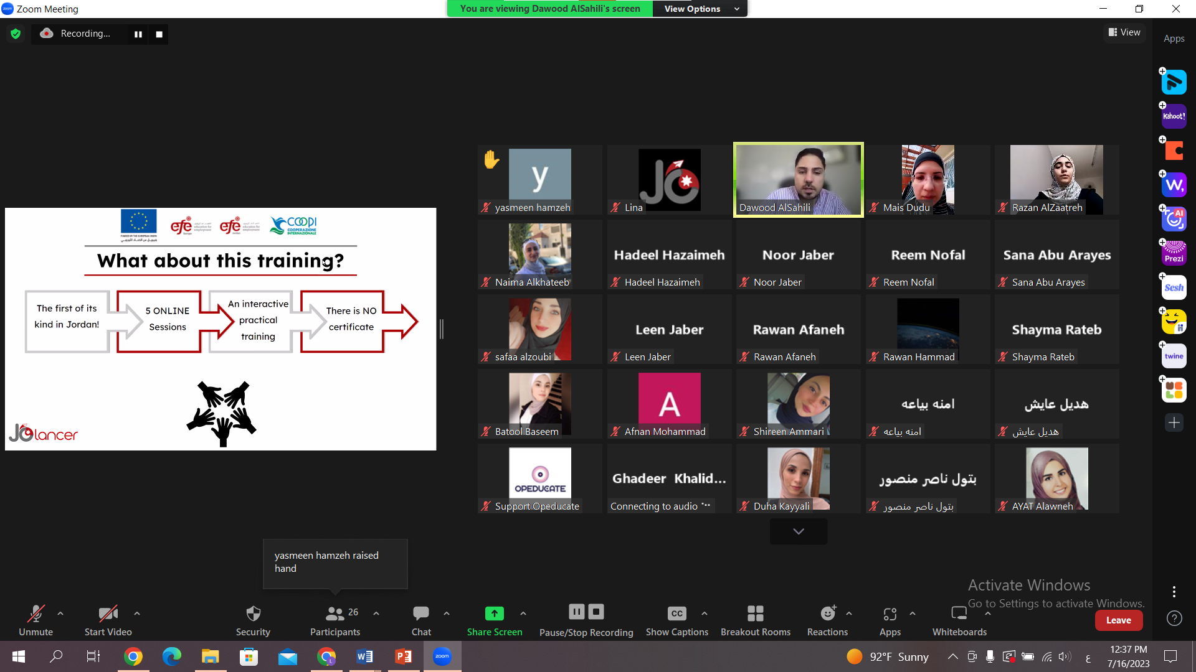Click the red Leave button
The height and width of the screenshot is (672, 1196).
1118,620
